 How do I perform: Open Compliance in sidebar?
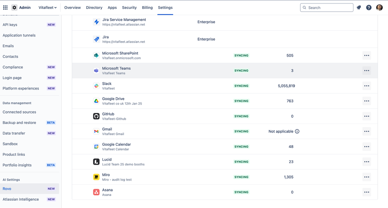(30, 67)
